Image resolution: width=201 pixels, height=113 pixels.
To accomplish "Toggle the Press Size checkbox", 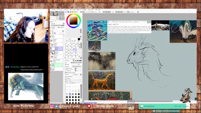I will (x=73, y=83).
